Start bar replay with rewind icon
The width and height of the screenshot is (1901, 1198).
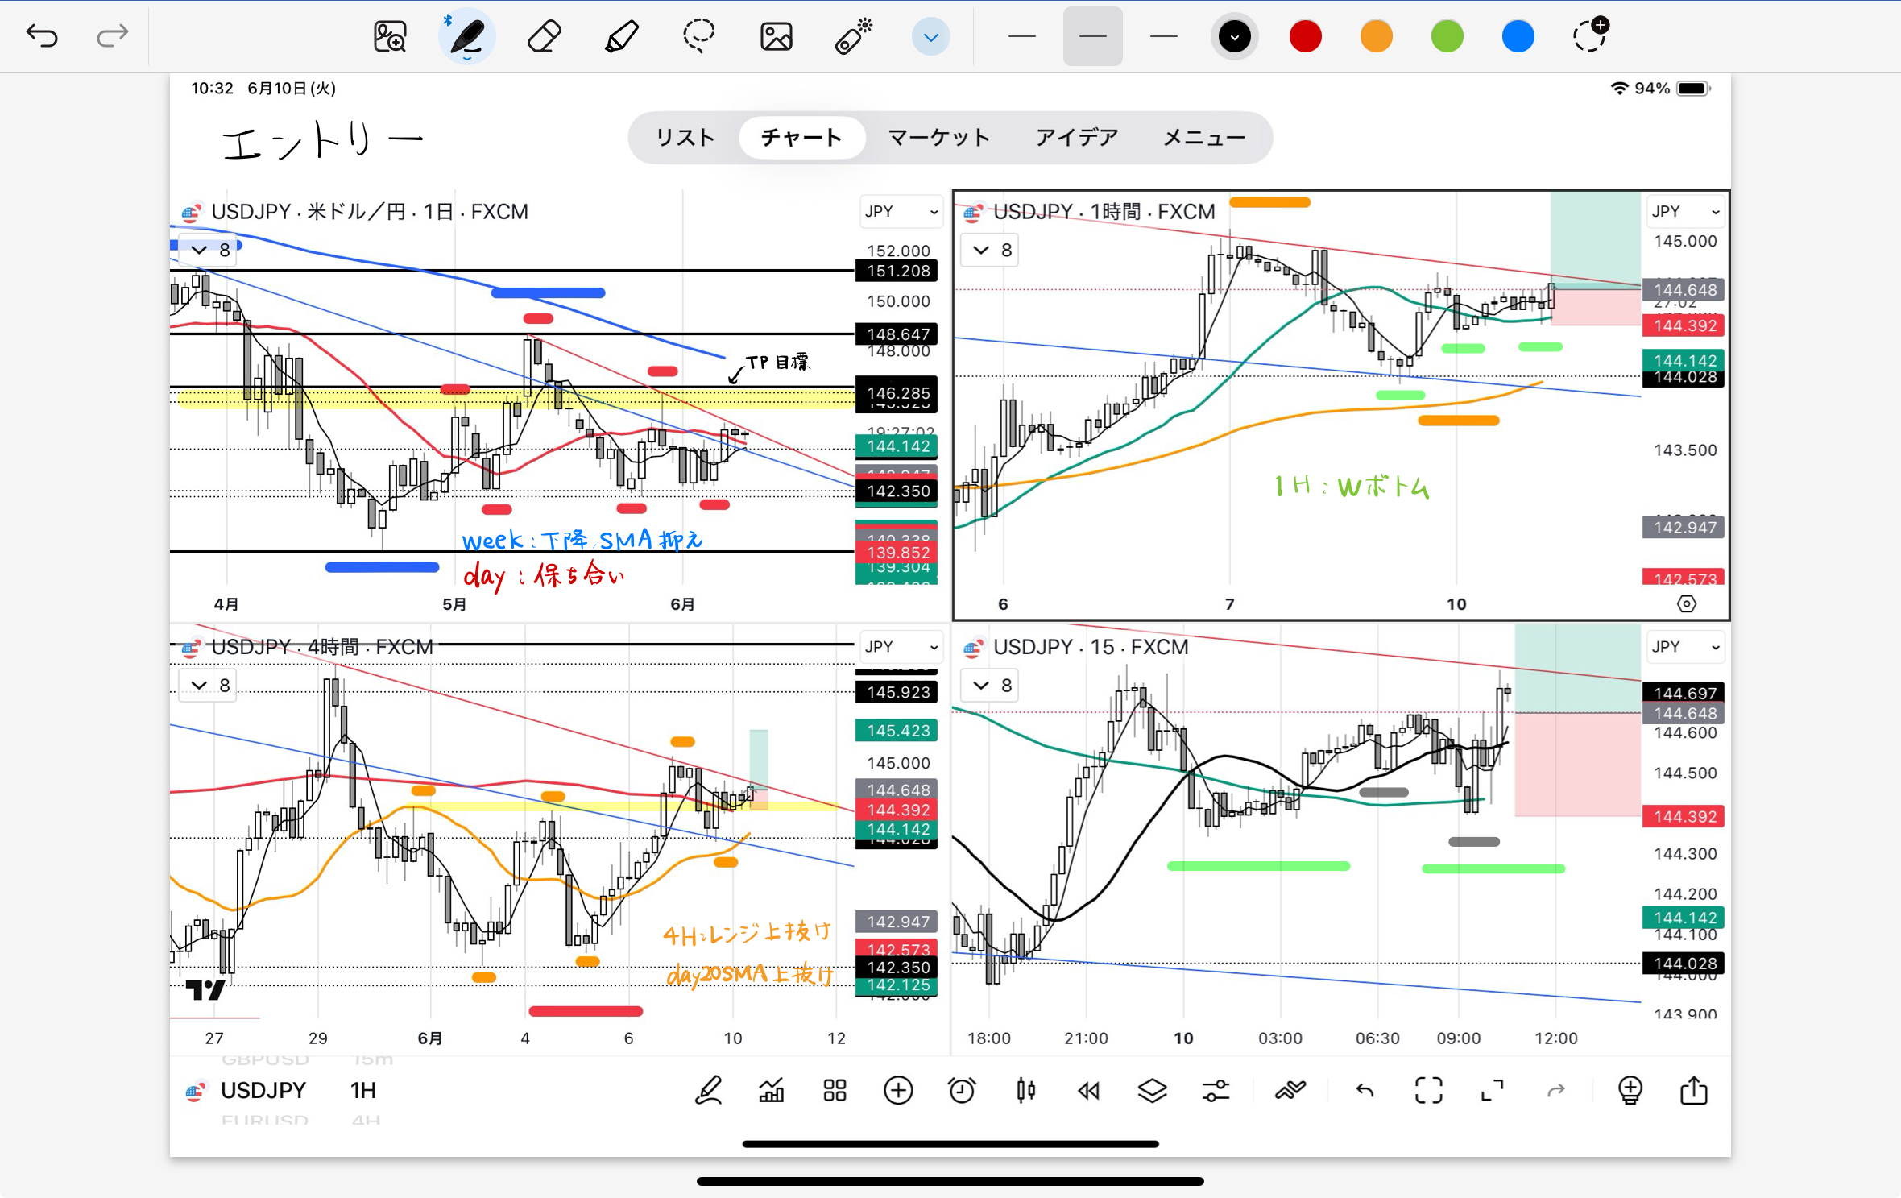pos(1089,1090)
